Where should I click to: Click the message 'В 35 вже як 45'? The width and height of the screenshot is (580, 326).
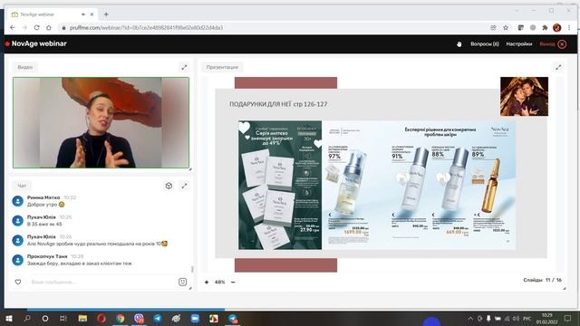[44, 225]
